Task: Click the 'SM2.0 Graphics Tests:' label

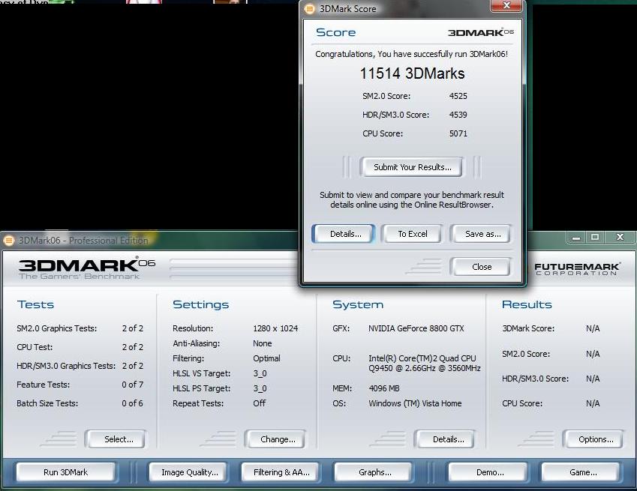Action: (57, 328)
